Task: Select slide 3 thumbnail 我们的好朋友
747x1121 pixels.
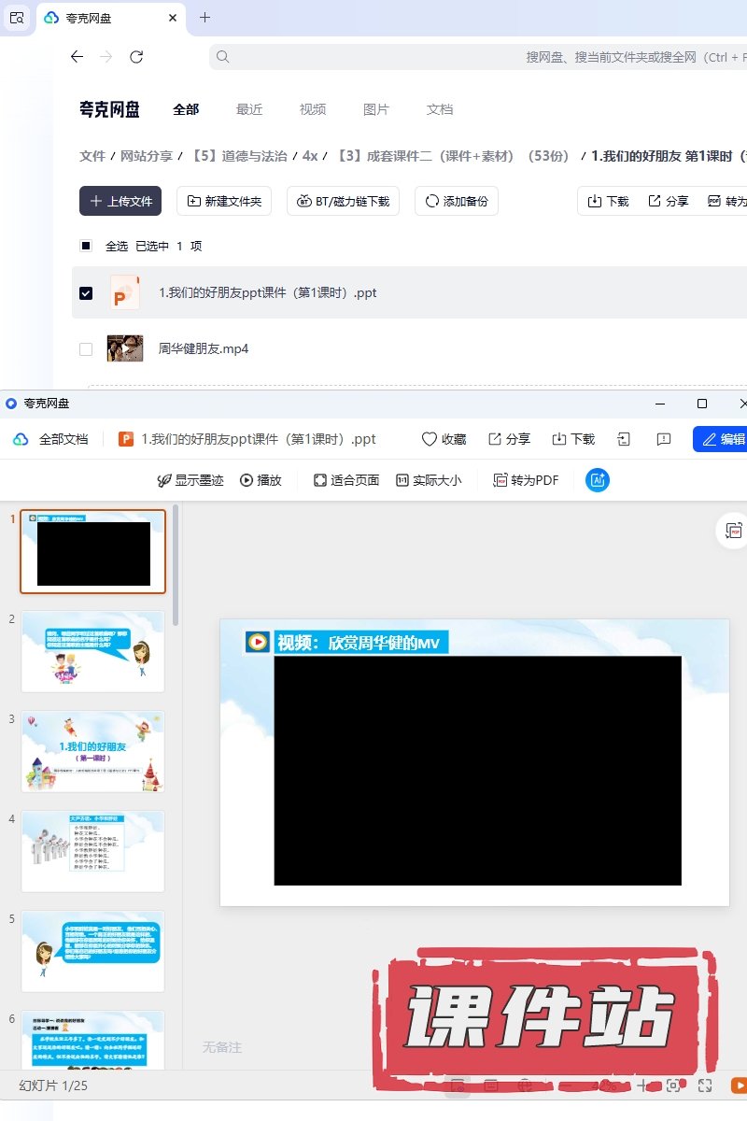Action: (92, 752)
